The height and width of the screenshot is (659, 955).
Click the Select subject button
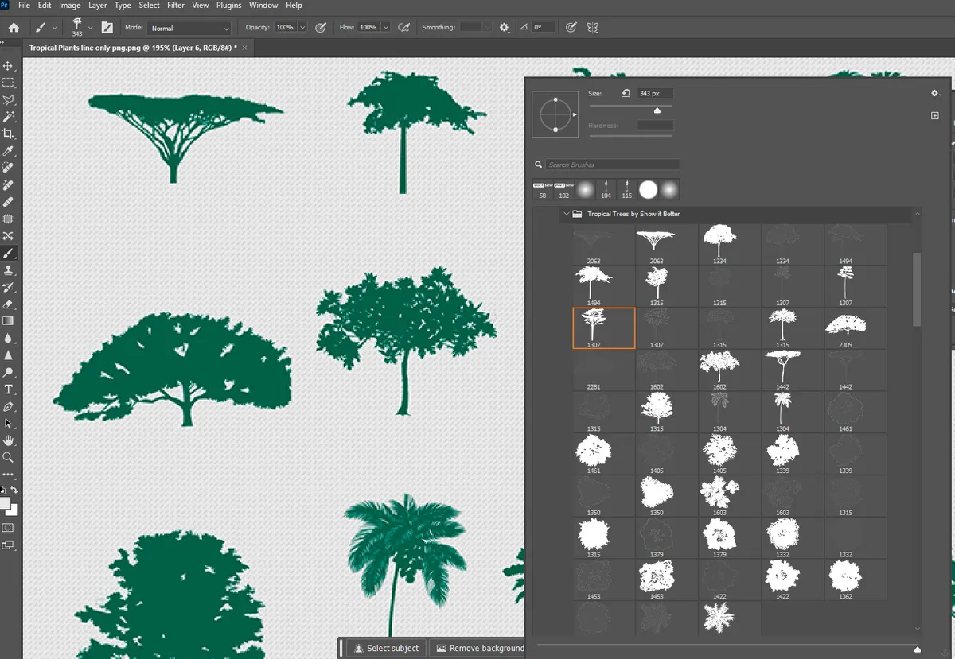pyautogui.click(x=386, y=648)
